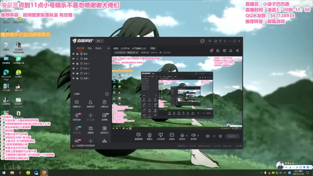Open the car-shaped tool icon in the toolbox
Viewport: 313px width, 176px height.
click(104, 141)
